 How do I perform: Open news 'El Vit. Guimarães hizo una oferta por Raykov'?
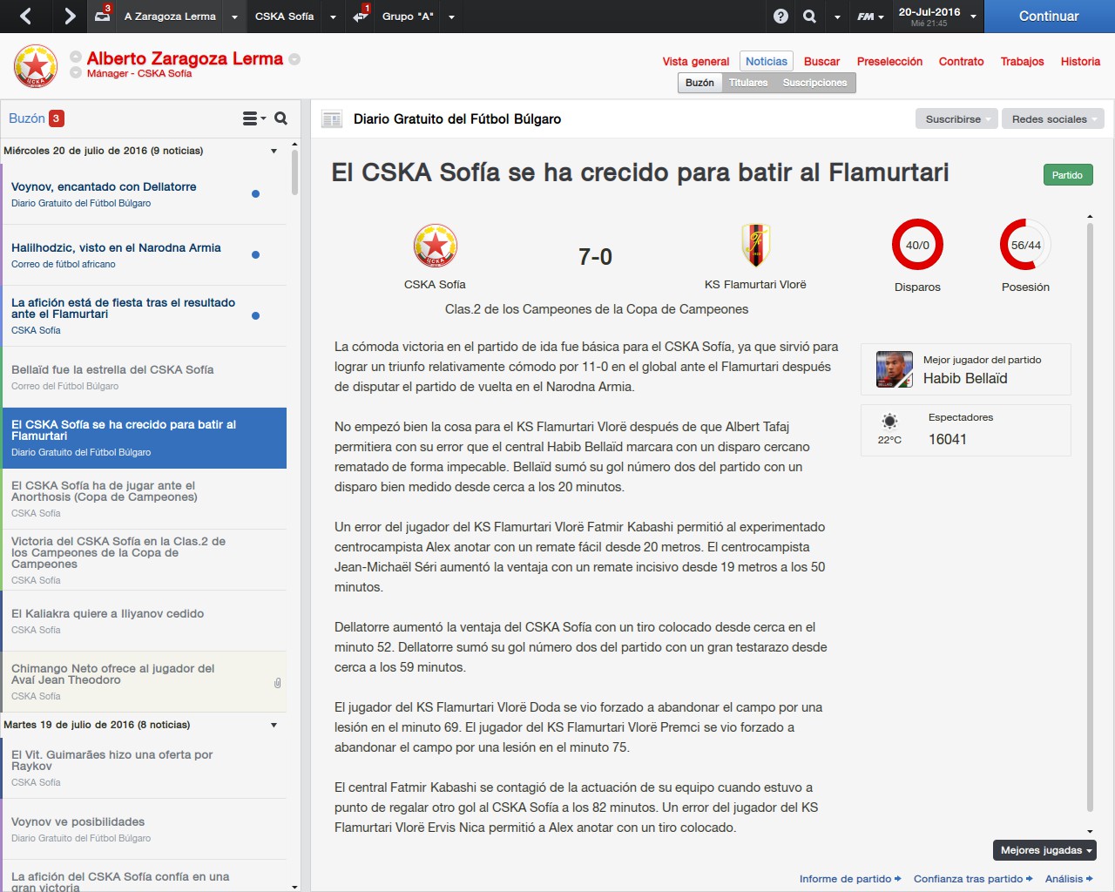click(144, 767)
